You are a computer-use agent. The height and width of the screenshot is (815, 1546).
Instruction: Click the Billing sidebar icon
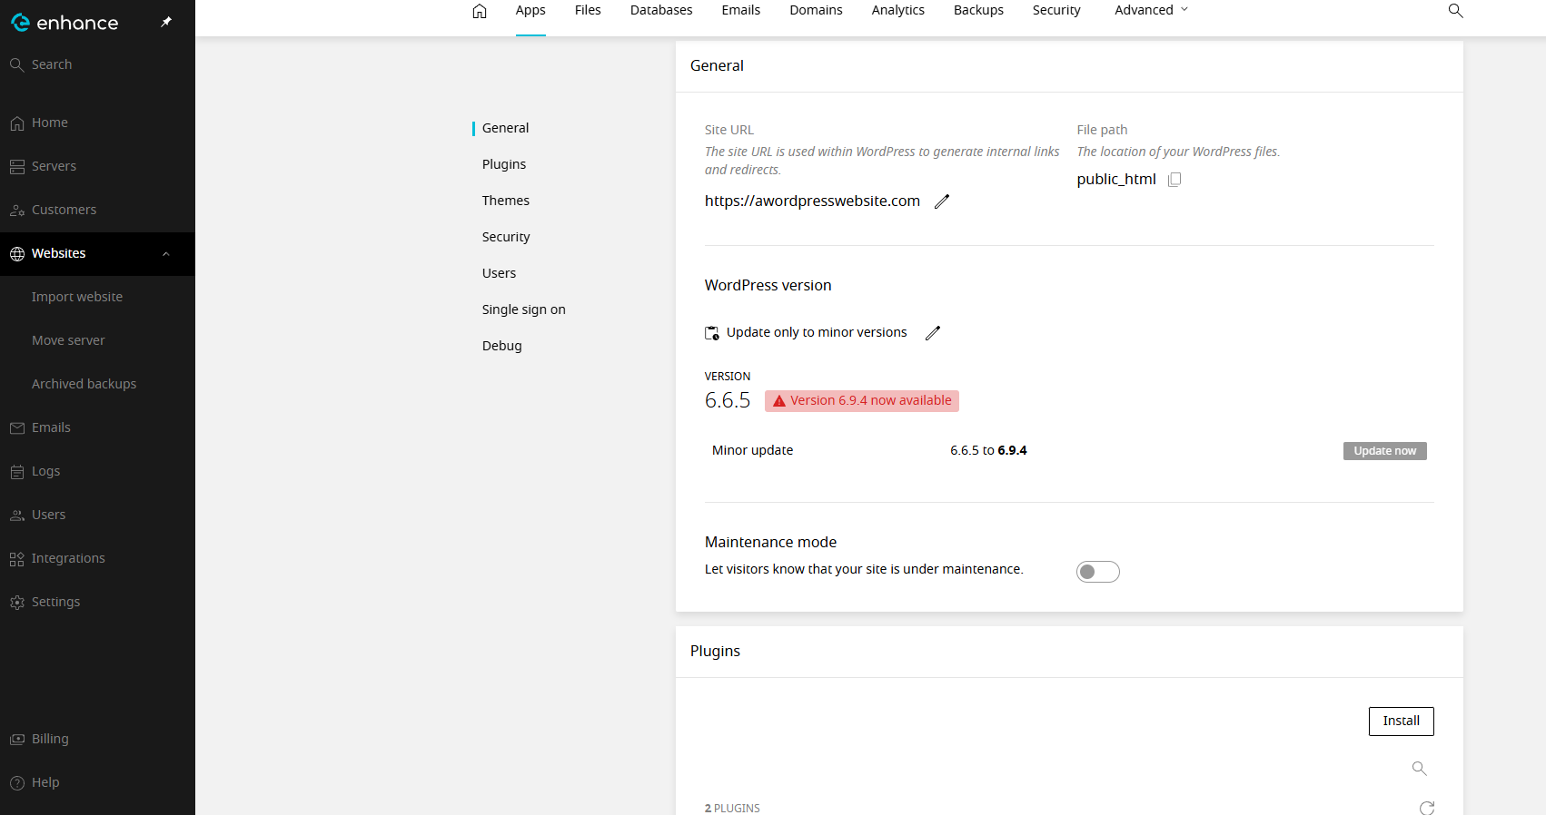17,740
